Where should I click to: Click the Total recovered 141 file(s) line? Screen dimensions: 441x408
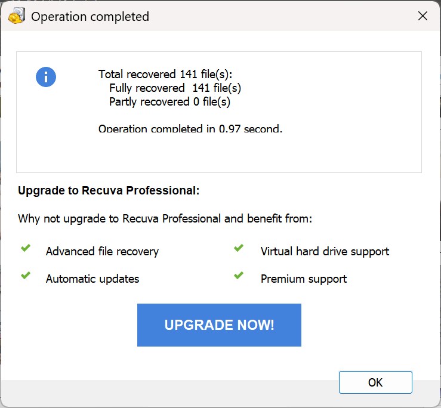coord(165,75)
